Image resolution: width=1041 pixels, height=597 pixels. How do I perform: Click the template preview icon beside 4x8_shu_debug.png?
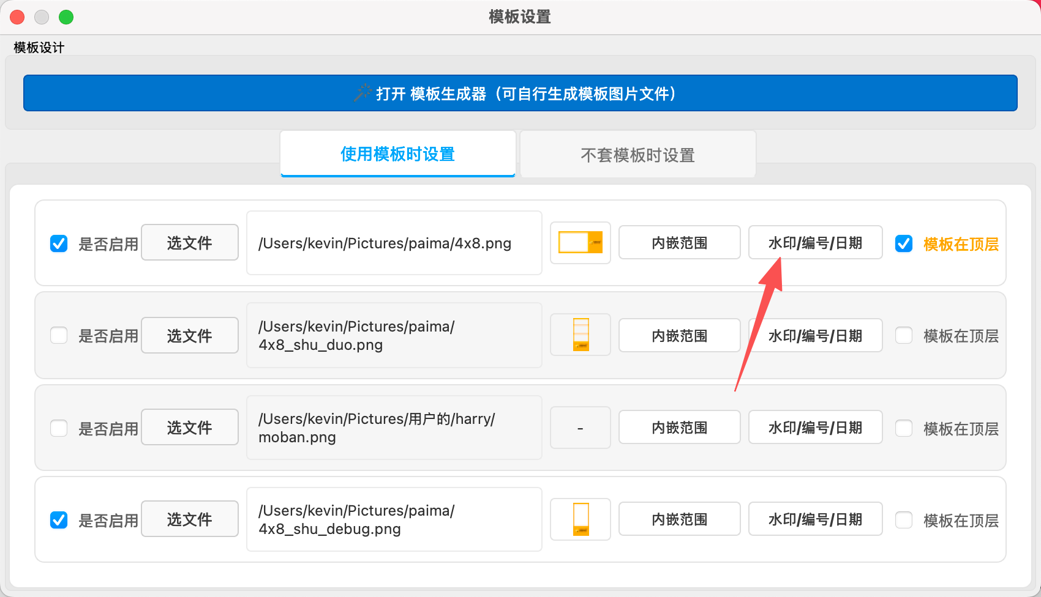580,519
